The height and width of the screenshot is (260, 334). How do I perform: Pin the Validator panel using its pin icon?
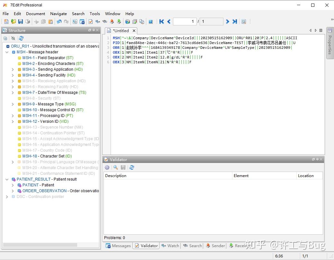pos(317,159)
